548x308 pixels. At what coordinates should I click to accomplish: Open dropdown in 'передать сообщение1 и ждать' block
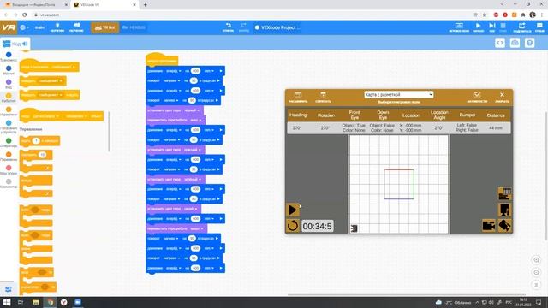click(x=51, y=95)
